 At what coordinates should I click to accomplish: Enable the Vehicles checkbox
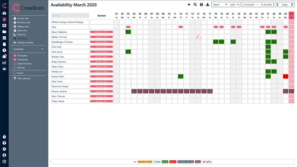(15, 68)
